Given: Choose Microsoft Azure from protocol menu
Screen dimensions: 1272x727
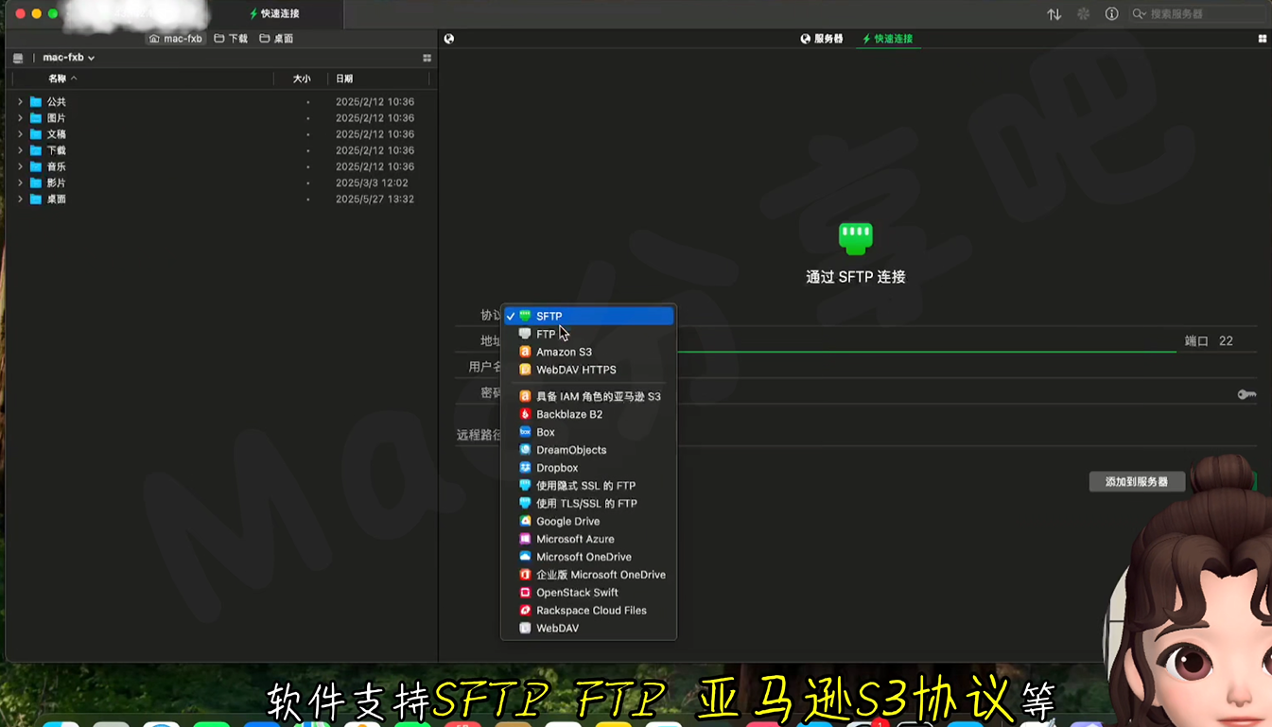Looking at the screenshot, I should 588,539.
